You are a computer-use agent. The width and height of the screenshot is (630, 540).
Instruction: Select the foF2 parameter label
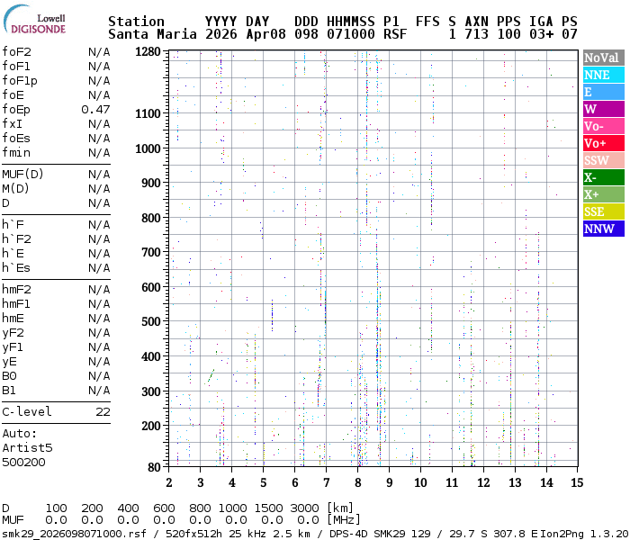[16, 51]
